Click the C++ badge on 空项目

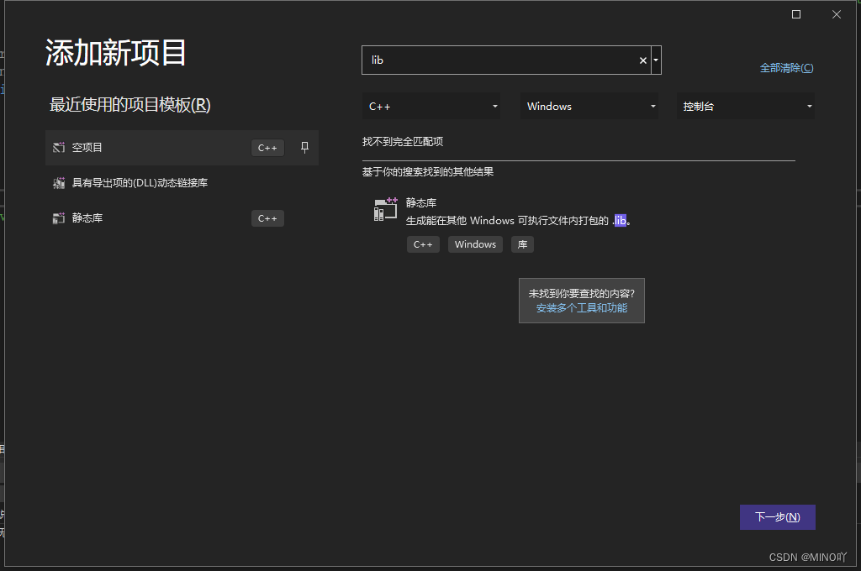point(267,147)
